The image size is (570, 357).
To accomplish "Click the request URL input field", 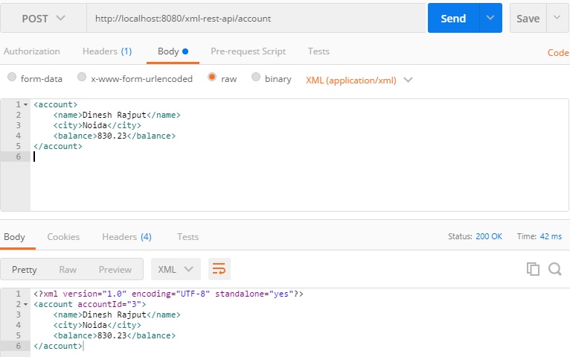I will tap(256, 18).
